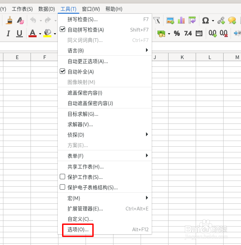Apply the yellow background highlight color
The width and height of the screenshot is (241, 245).
point(47,33)
